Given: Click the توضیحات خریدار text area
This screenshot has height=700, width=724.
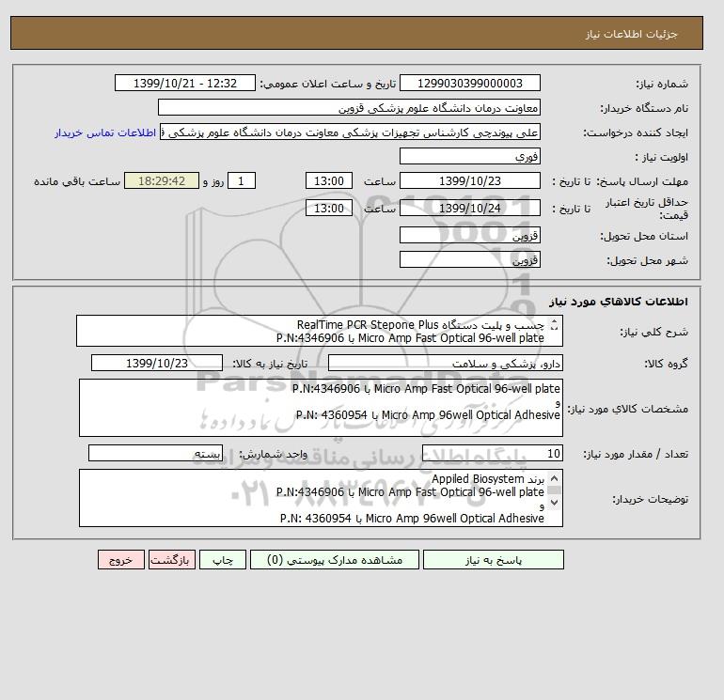Looking at the screenshot, I should pyautogui.click(x=321, y=498).
